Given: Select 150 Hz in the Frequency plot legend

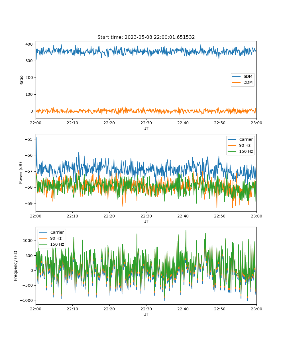Looking at the screenshot, I should [x=57, y=245].
